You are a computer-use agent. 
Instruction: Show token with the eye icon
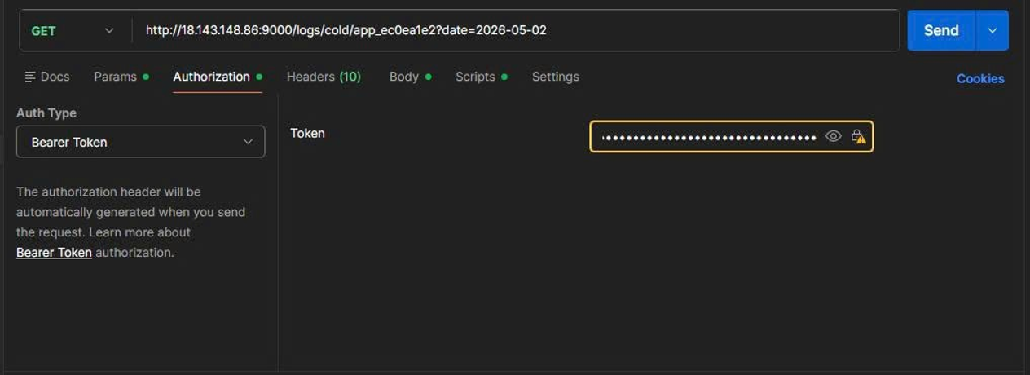[833, 137]
